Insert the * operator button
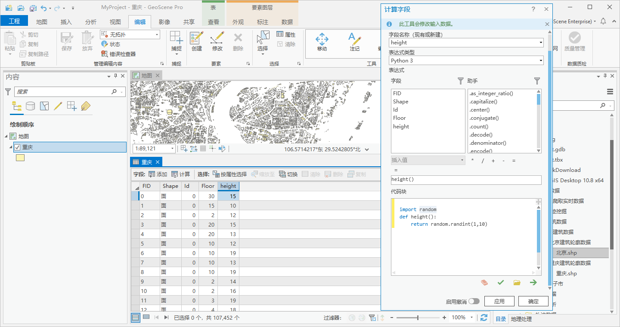Image resolution: width=620 pixels, height=327 pixels. (x=473, y=161)
